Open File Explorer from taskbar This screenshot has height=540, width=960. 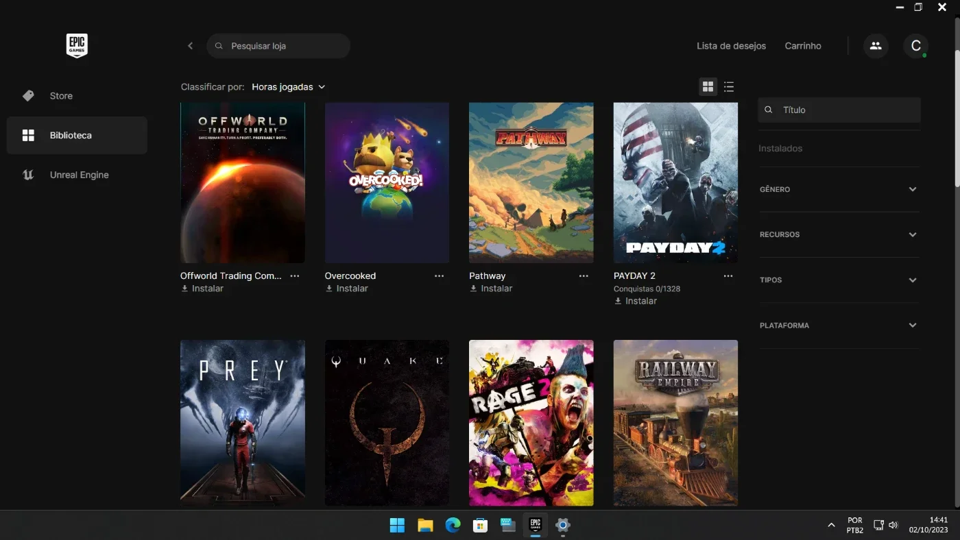[425, 525]
